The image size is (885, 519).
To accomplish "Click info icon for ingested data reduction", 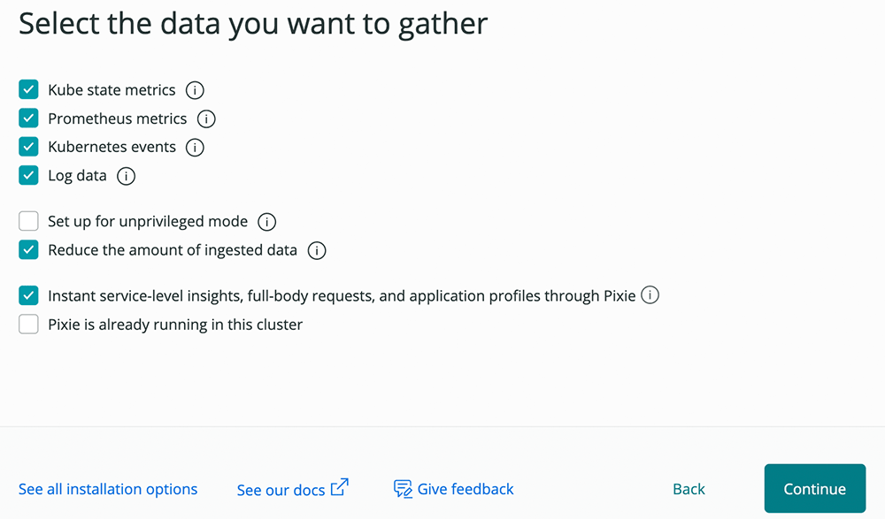I will point(317,250).
